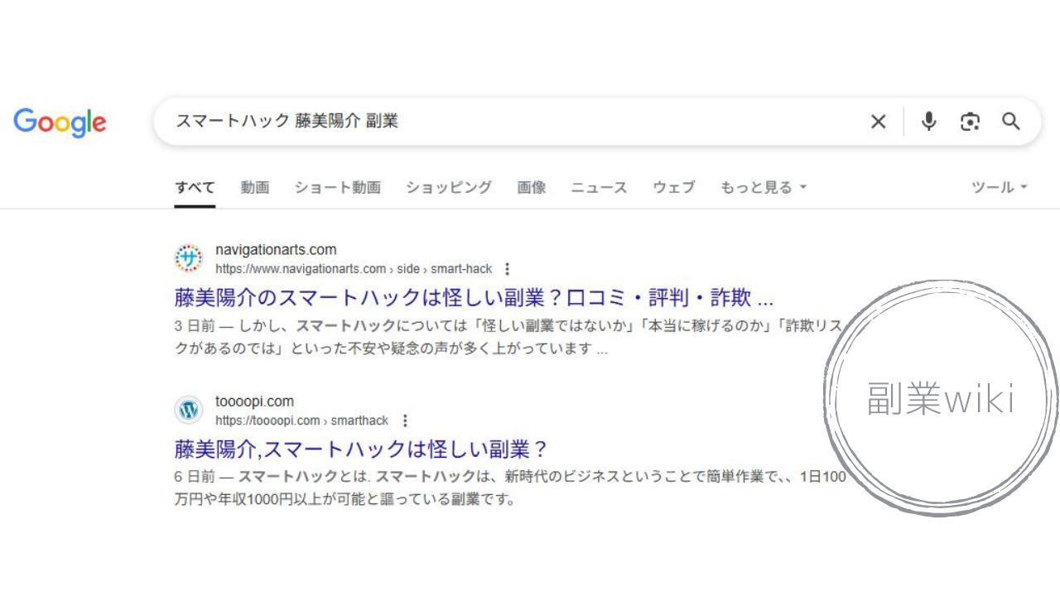Select the すべて tab
The height and width of the screenshot is (596, 1060).
pyautogui.click(x=195, y=187)
